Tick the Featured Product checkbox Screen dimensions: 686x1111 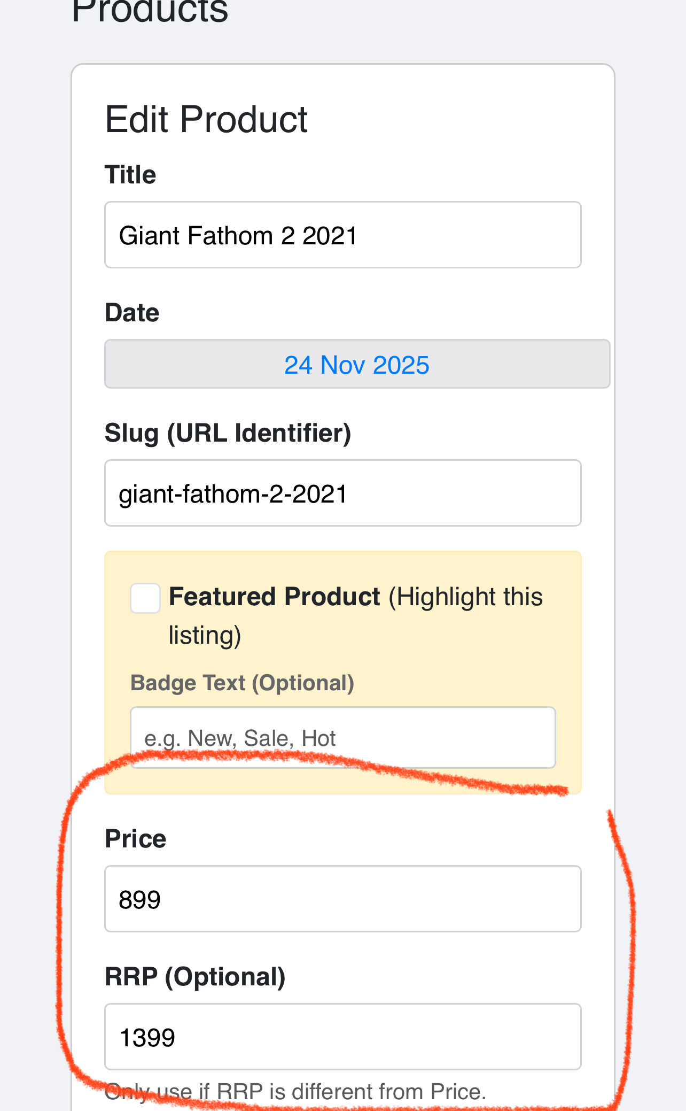[145, 598]
